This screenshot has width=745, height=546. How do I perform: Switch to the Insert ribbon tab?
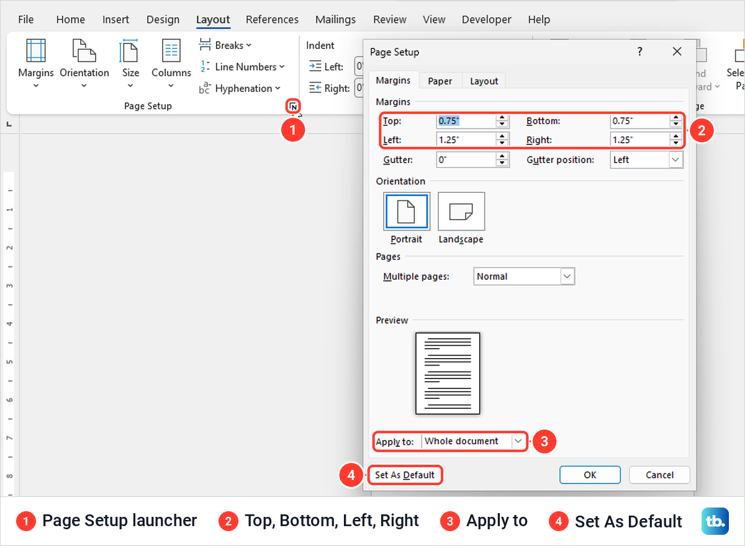click(x=115, y=19)
